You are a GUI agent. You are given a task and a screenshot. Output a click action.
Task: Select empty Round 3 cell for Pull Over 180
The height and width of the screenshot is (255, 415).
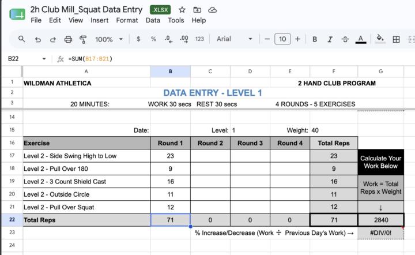click(x=250, y=168)
